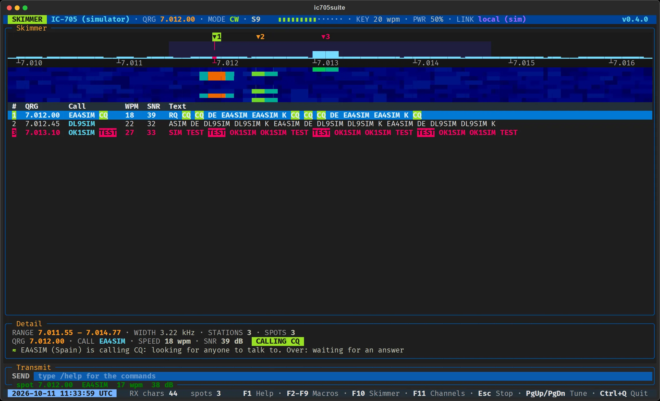Click station marker ▾1 on spectrum

(x=217, y=37)
